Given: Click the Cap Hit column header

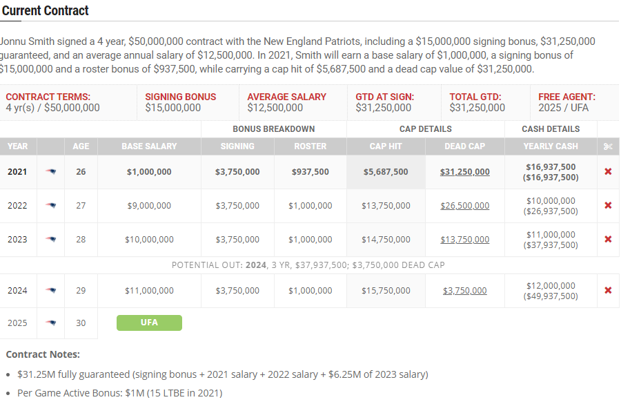Looking at the screenshot, I should [386, 146].
